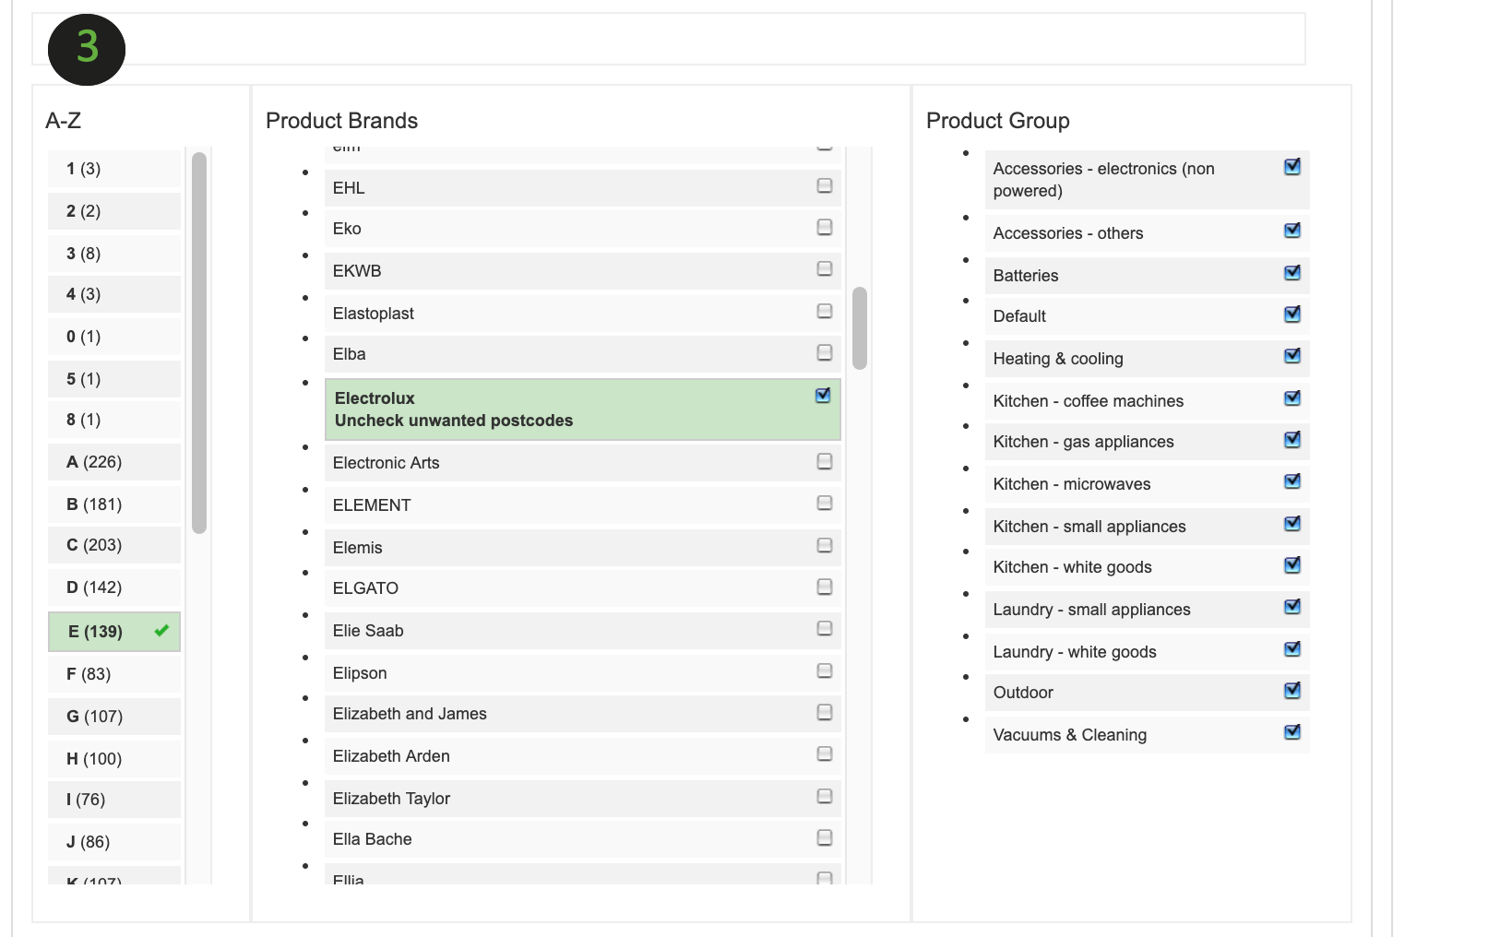Uncheck Kitchen - coffee machines group
The image size is (1500, 937).
pyautogui.click(x=1292, y=398)
